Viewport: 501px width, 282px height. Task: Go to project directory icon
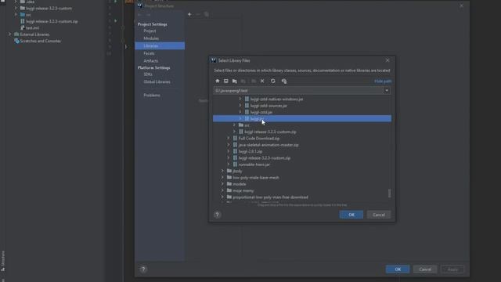pos(235,81)
